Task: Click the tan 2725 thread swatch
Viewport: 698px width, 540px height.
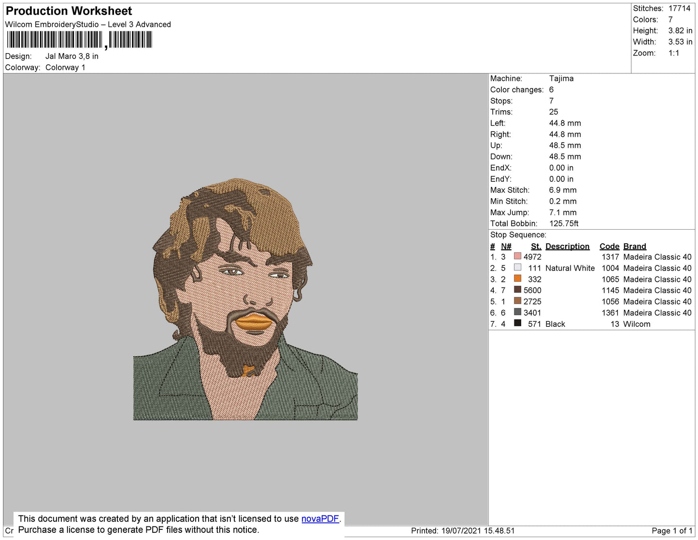Action: click(x=518, y=301)
